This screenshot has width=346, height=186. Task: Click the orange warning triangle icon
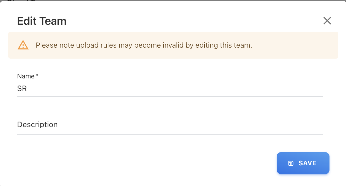click(23, 45)
